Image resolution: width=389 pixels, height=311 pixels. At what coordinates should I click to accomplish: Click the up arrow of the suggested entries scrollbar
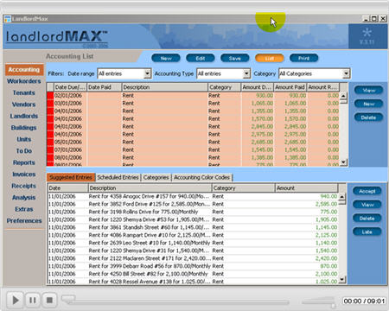tap(342, 197)
